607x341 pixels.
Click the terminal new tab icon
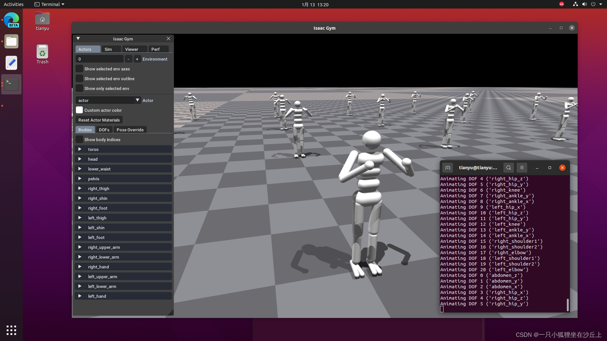pos(448,168)
